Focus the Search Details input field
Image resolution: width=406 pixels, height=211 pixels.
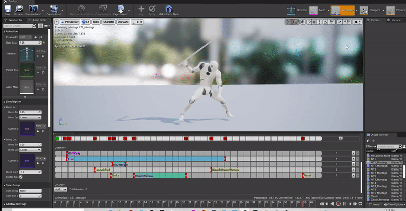point(19,26)
